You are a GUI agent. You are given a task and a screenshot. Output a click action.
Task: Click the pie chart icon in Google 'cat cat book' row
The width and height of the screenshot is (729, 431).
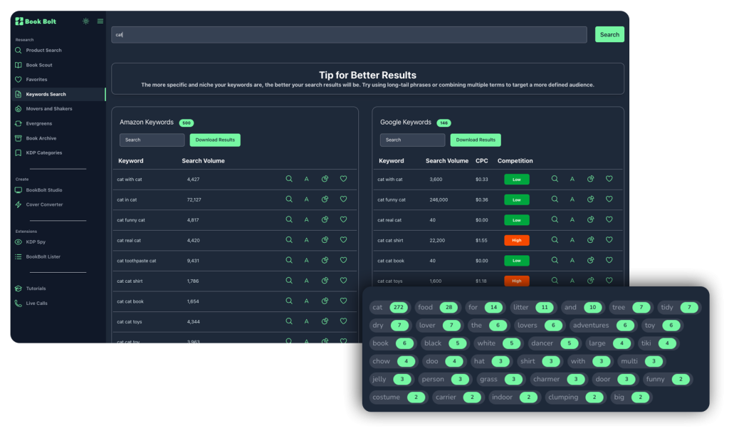[x=590, y=261]
